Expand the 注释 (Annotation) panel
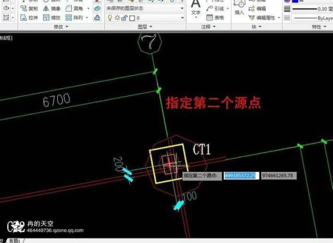The height and width of the screenshot is (243, 333). pos(208,27)
